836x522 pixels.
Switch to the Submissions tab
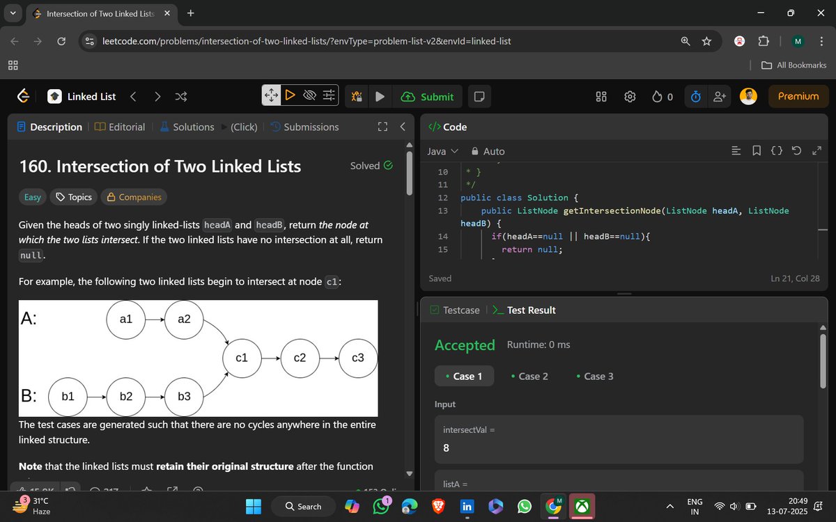tap(304, 127)
